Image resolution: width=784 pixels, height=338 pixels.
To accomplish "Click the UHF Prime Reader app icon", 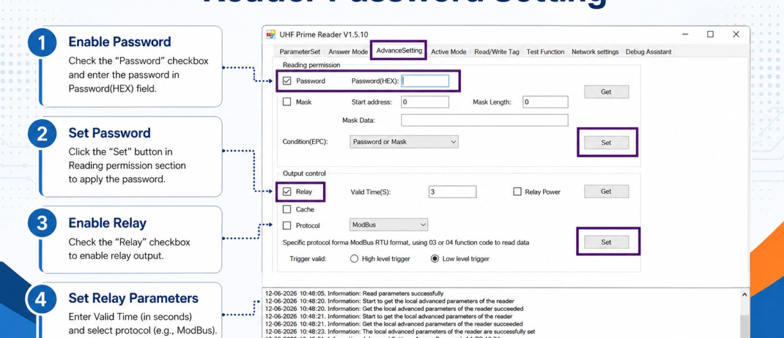I will point(271,34).
